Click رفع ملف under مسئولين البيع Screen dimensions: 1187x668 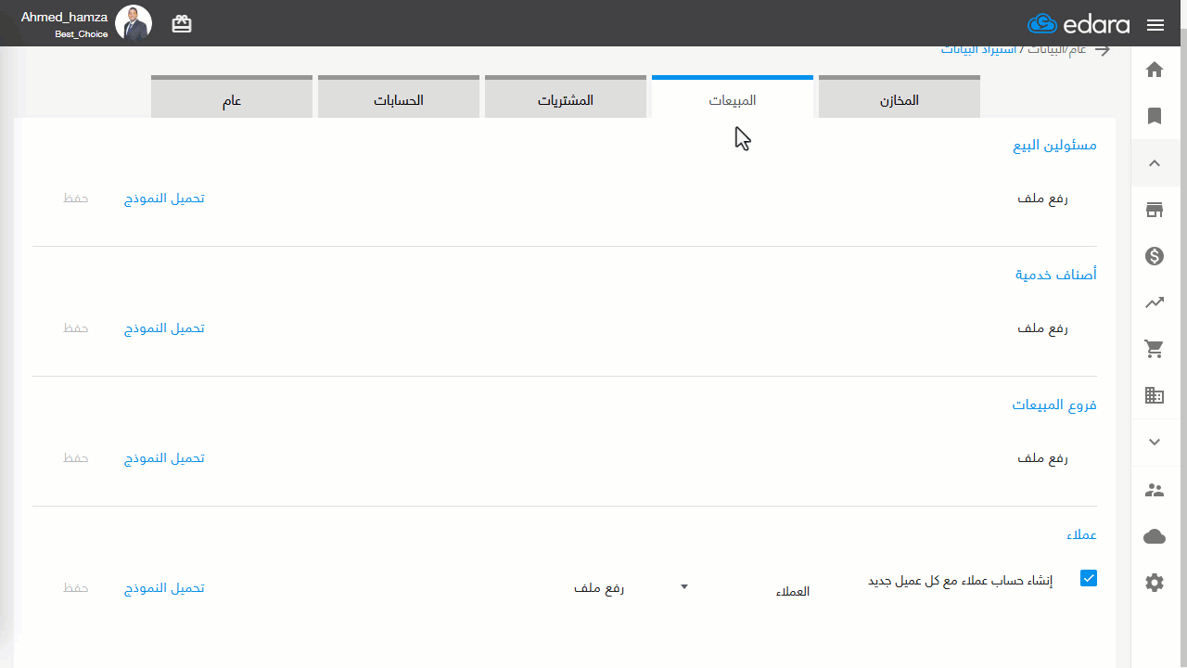tap(1043, 199)
